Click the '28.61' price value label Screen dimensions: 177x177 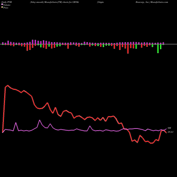tap(170, 132)
